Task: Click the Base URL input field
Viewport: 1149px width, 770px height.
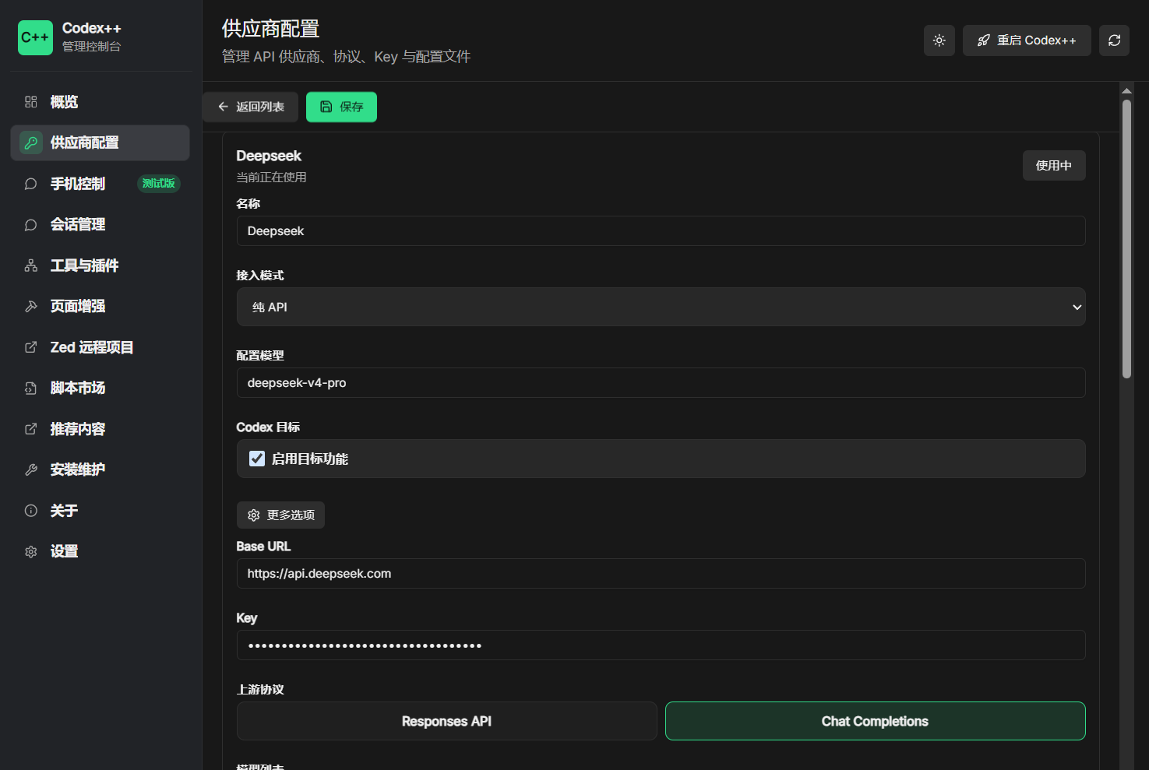Action: point(661,574)
